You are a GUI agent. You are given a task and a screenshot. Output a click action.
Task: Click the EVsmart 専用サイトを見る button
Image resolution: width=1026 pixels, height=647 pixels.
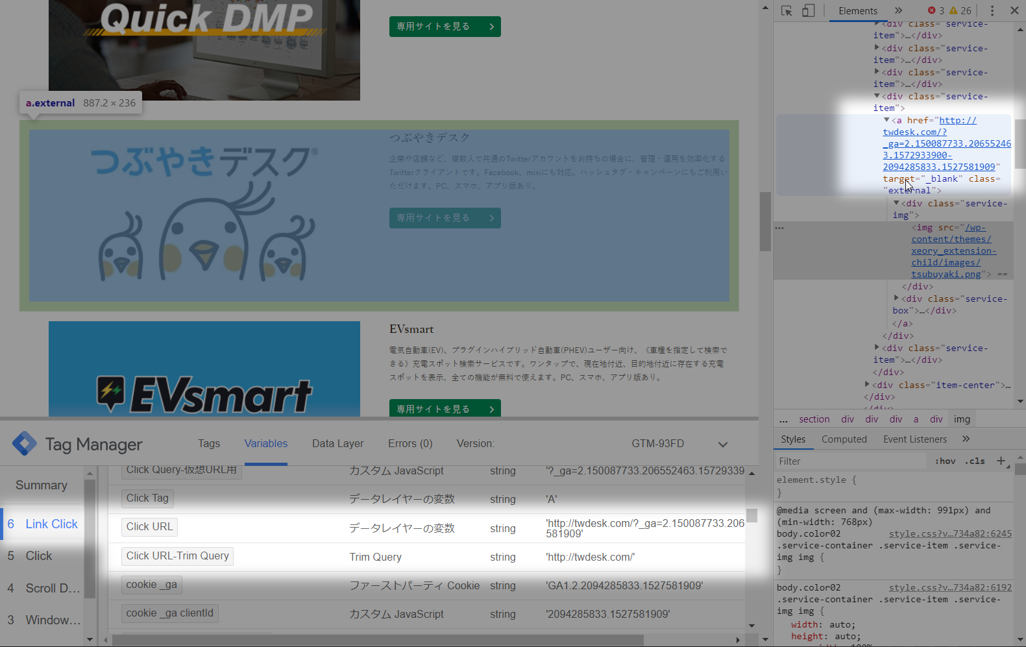pyautogui.click(x=445, y=408)
